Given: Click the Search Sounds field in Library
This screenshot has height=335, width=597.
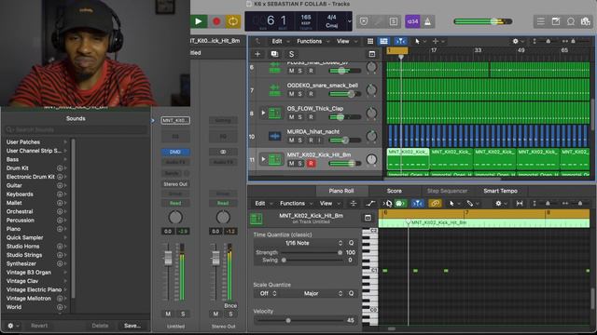Looking at the screenshot, I should click(x=76, y=130).
